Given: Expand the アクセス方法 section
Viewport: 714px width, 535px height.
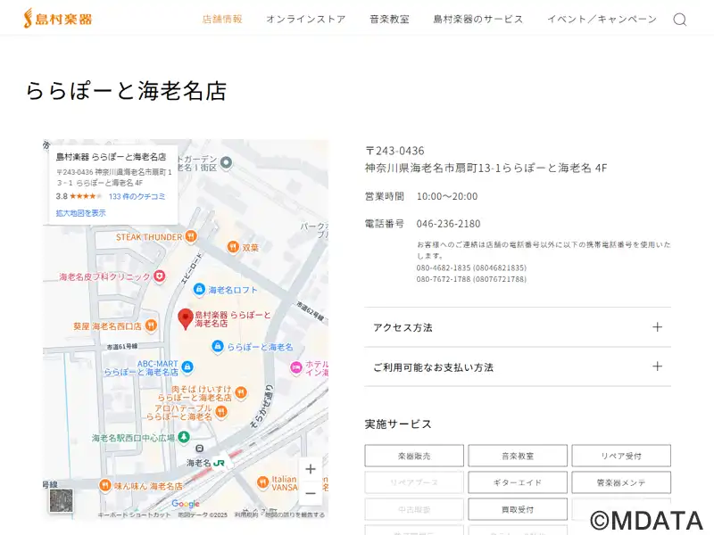Looking at the screenshot, I should pyautogui.click(x=518, y=327).
